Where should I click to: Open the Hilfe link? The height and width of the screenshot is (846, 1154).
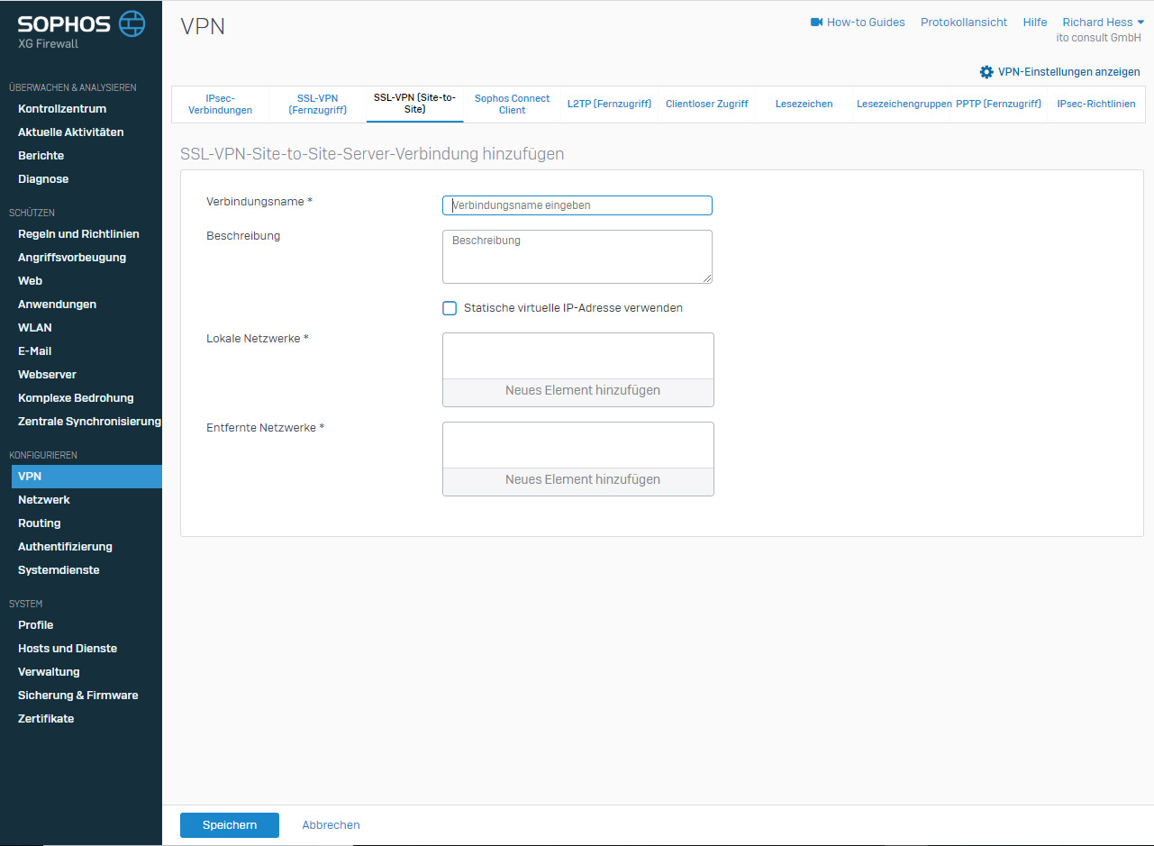tap(1034, 23)
